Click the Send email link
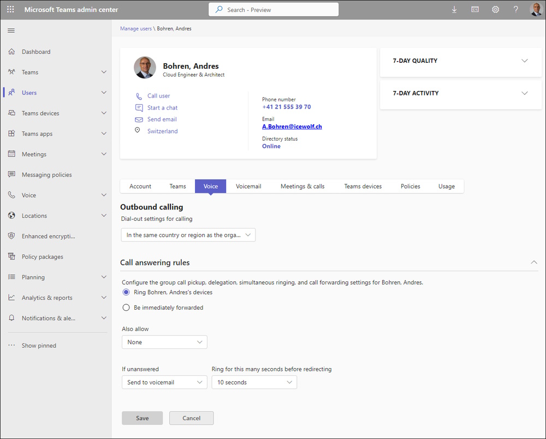Image resolution: width=546 pixels, height=439 pixels. (162, 119)
